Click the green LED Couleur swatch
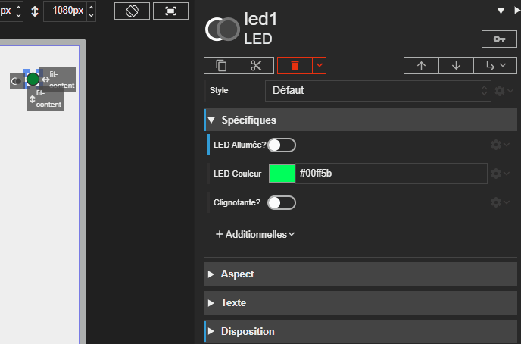Viewport: 521px width, 344px height. (x=282, y=174)
